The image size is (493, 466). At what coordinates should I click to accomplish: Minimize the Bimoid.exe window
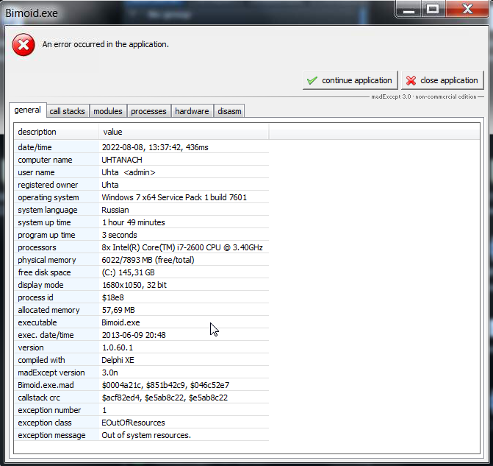(409, 9)
